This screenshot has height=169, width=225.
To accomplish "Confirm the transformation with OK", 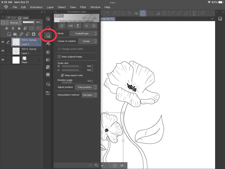I will point(121,166).
